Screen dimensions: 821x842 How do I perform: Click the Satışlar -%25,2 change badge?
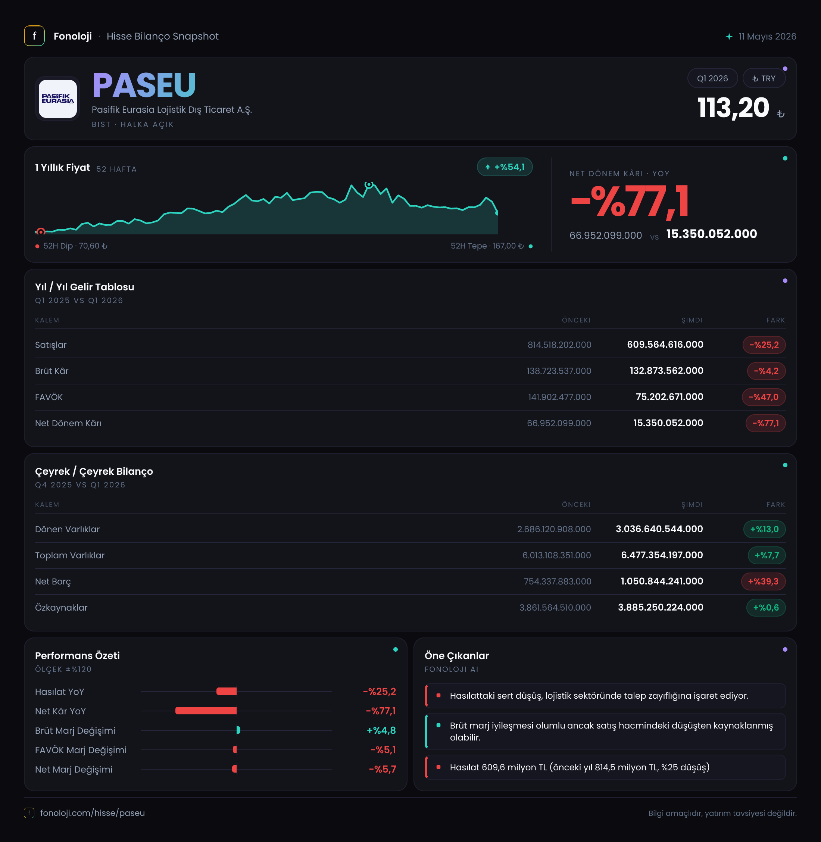pyautogui.click(x=764, y=344)
